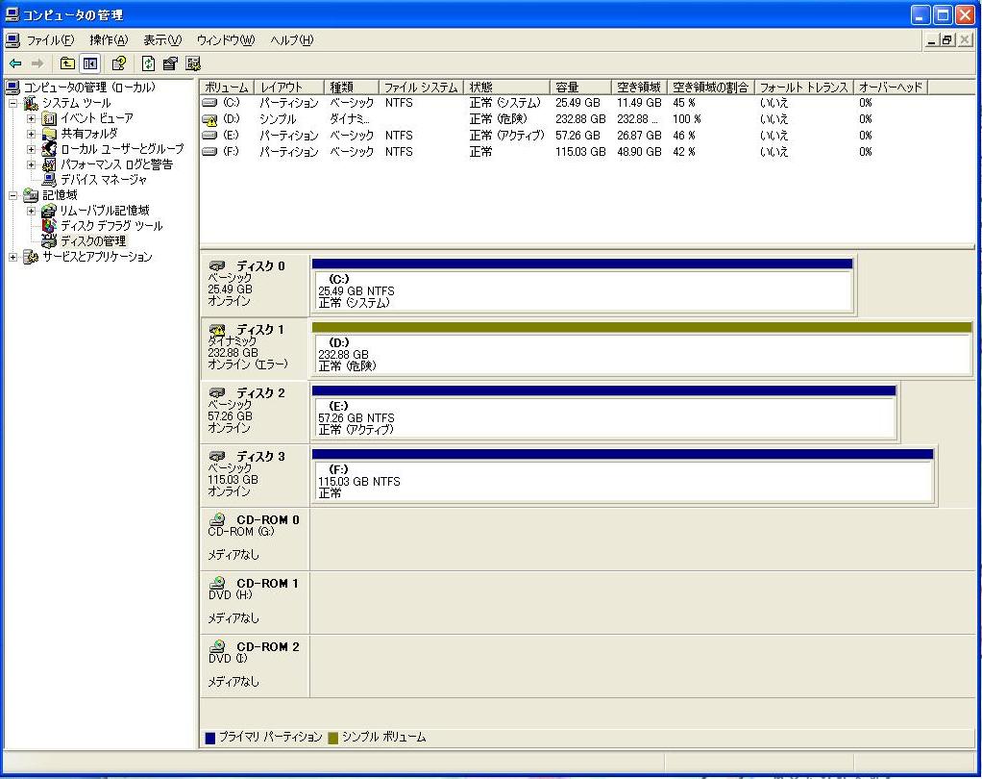Collapse the システム ツール tree node
Viewport: 982px width, 779px height.
pyautogui.click(x=13, y=103)
